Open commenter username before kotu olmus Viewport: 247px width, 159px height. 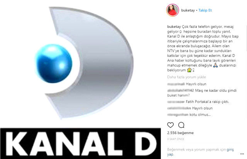pyautogui.click(x=178, y=115)
